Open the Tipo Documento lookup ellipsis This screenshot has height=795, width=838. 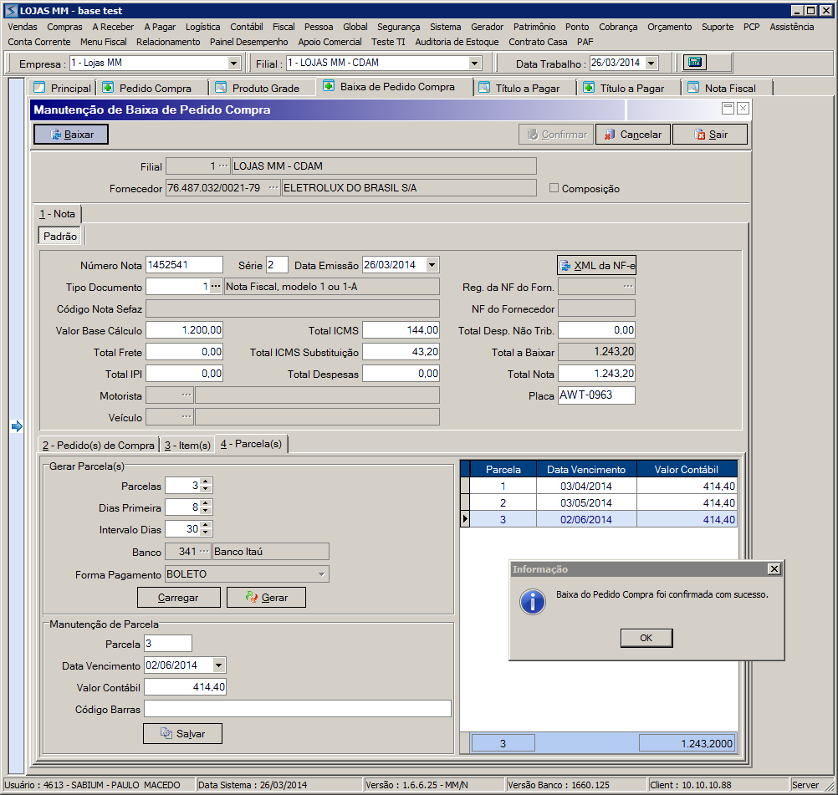click(216, 287)
